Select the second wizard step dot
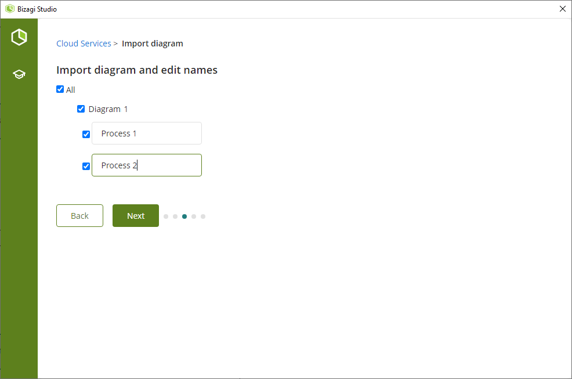This screenshot has height=379, width=572. pyautogui.click(x=175, y=216)
